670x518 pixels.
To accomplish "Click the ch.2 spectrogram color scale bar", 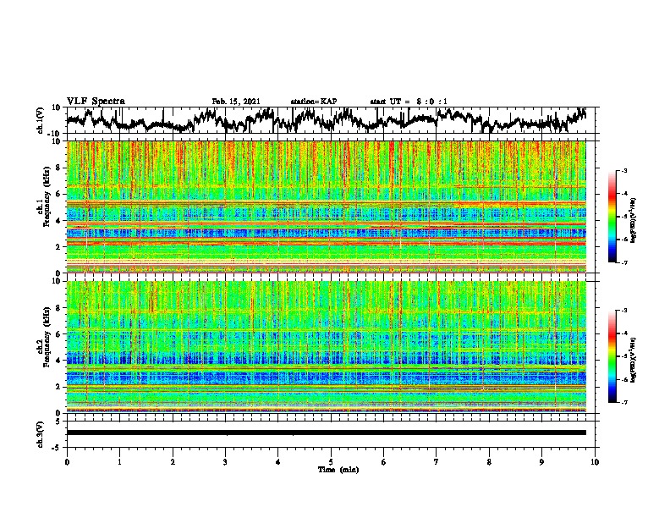I will [x=612, y=356].
